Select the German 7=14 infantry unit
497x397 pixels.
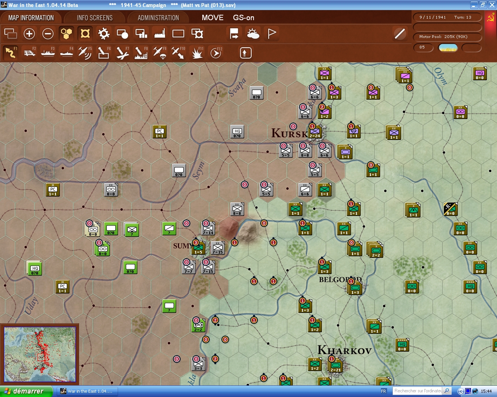pos(208,228)
